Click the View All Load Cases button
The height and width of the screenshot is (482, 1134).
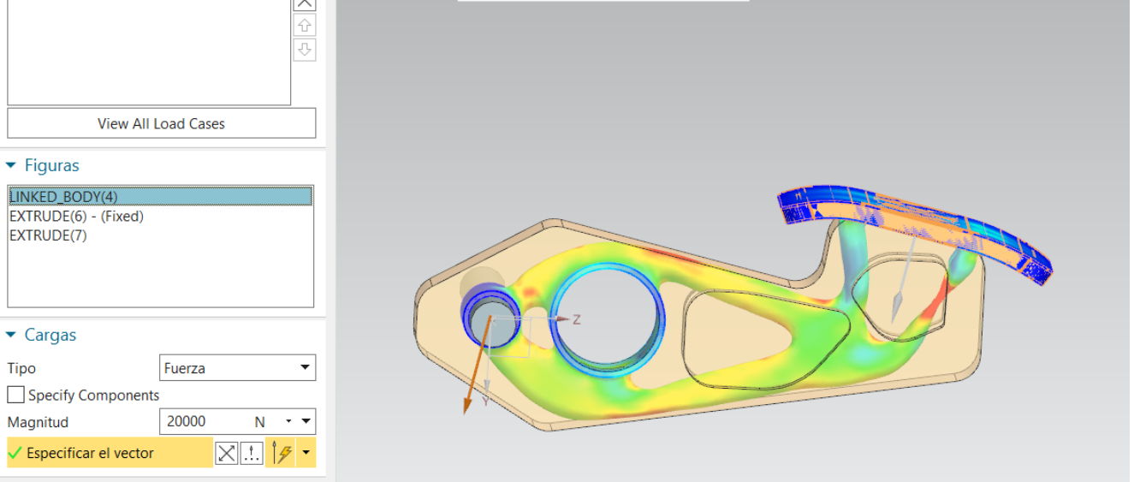pyautogui.click(x=161, y=123)
